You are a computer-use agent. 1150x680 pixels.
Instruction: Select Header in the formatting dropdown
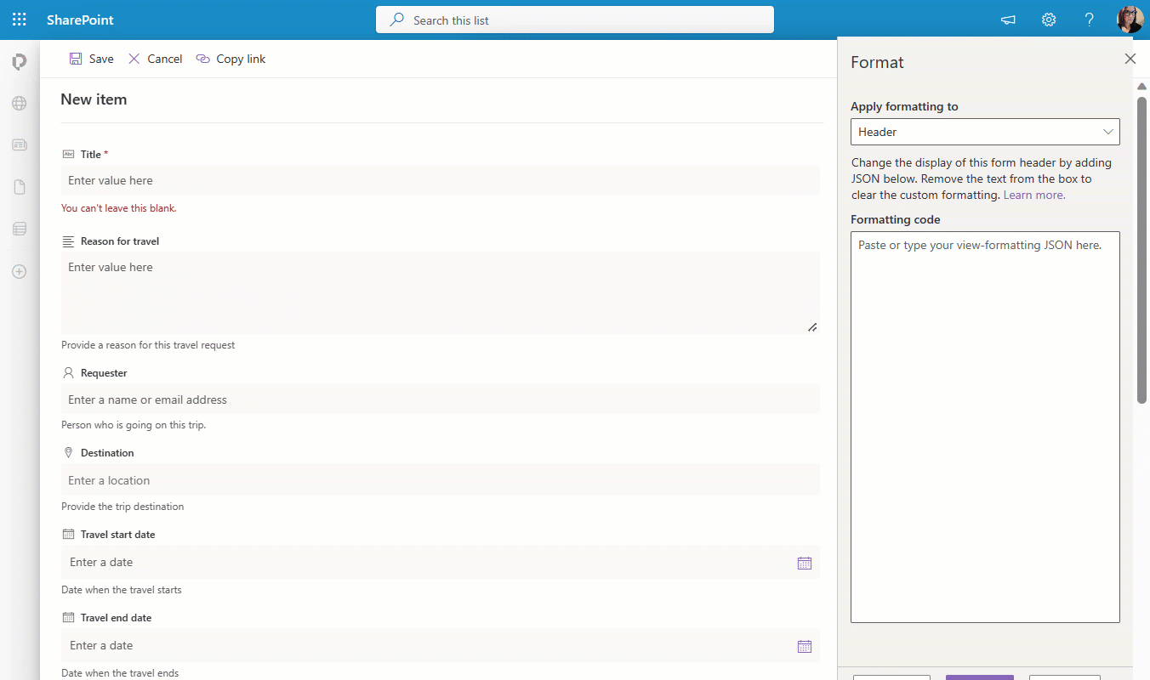(x=936, y=132)
